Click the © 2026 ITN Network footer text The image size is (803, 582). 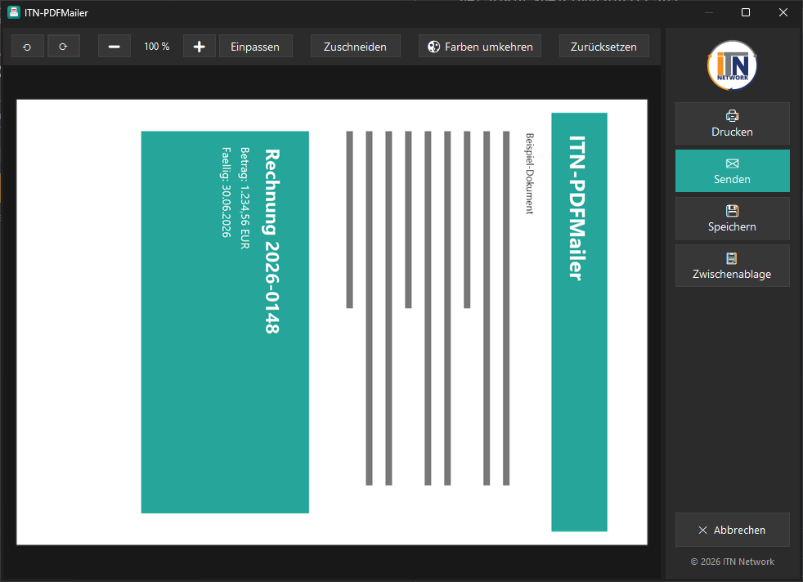(x=733, y=562)
